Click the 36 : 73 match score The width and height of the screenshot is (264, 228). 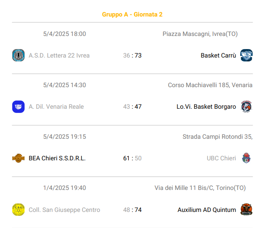pyautogui.click(x=132, y=55)
